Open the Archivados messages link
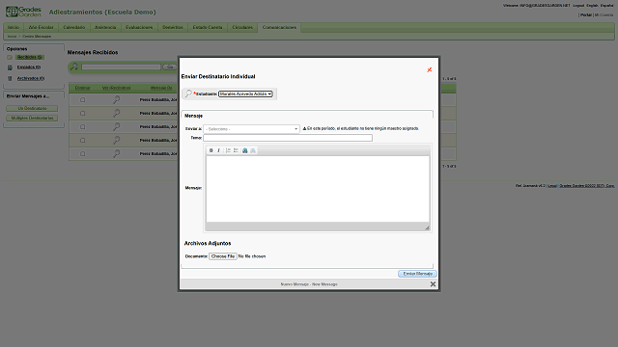Image resolution: width=618 pixels, height=347 pixels. (x=31, y=78)
